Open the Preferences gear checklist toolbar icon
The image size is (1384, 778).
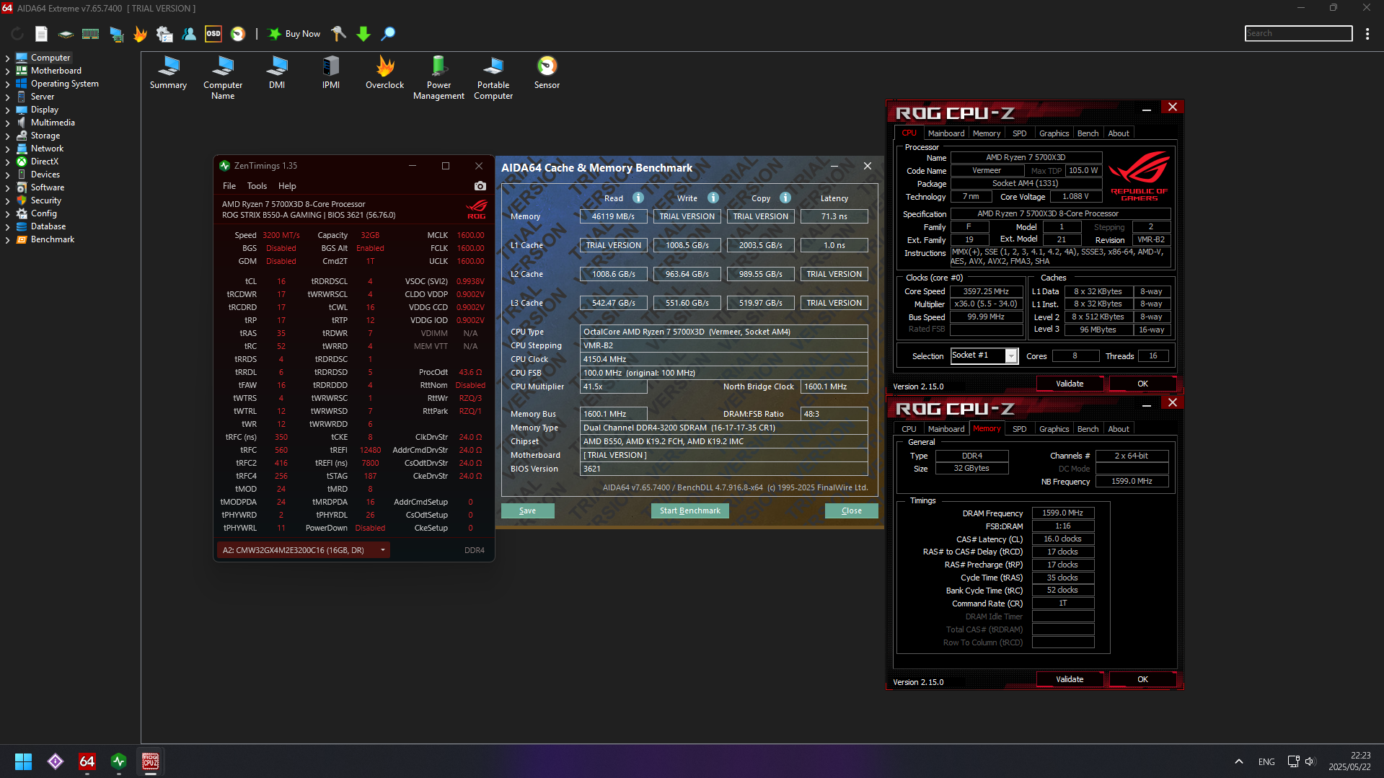point(164,34)
